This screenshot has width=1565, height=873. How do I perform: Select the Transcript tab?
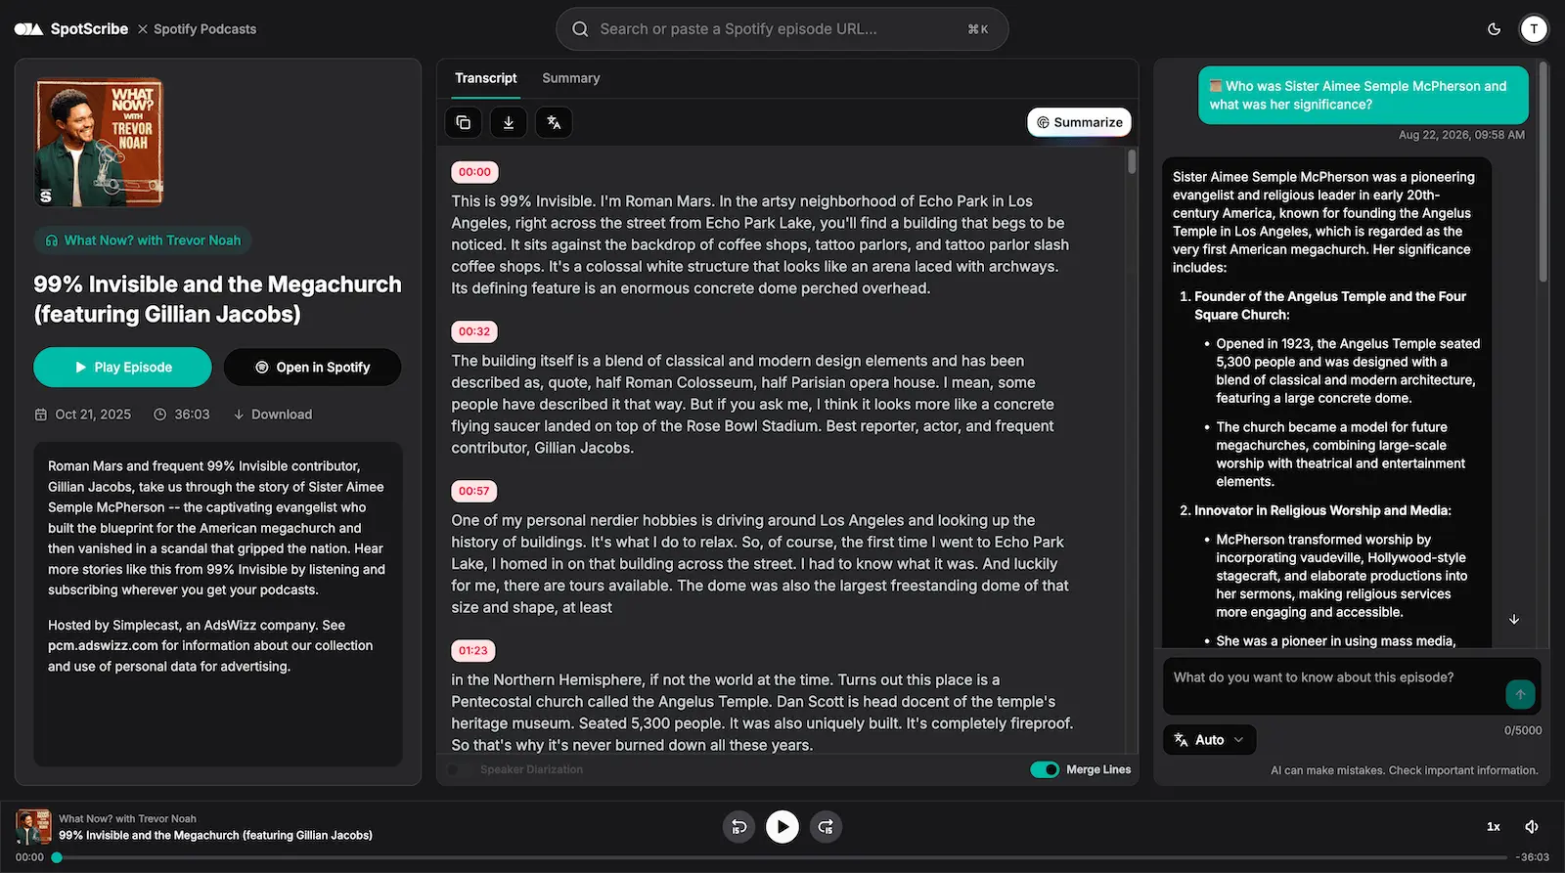(x=486, y=78)
